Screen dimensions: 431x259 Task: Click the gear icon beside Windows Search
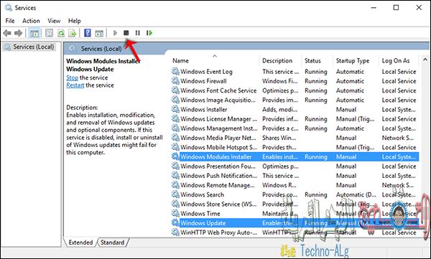click(175, 194)
